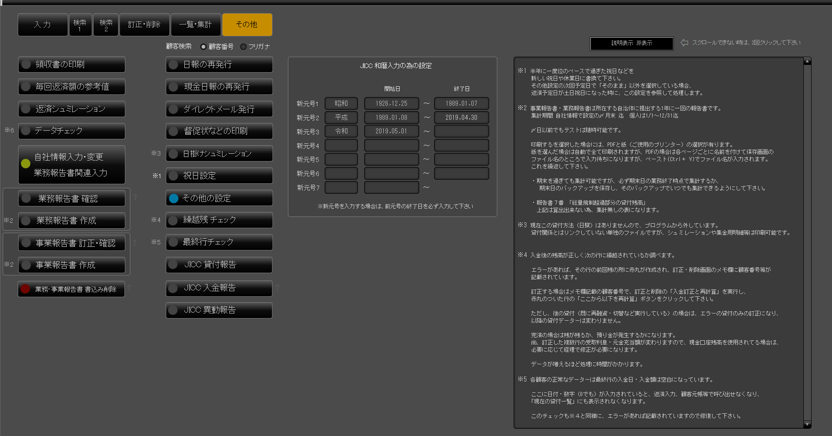Open the 訂正・削除 tab
Viewport: 832px width, 436px height.
tap(144, 24)
